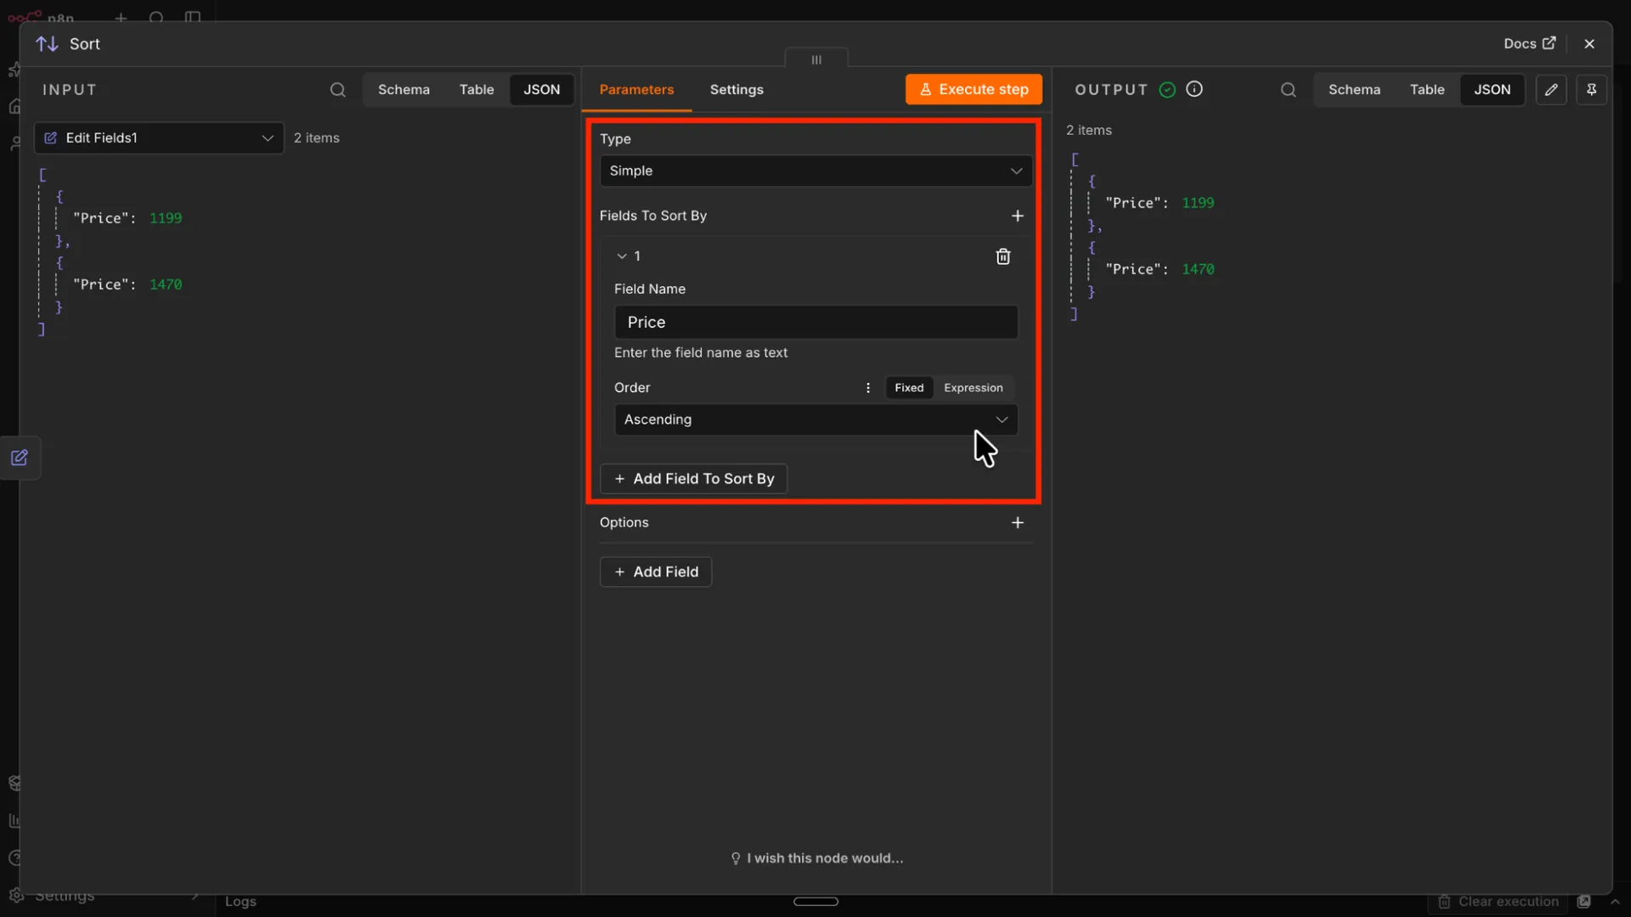Open the Docs link

pos(1529,43)
